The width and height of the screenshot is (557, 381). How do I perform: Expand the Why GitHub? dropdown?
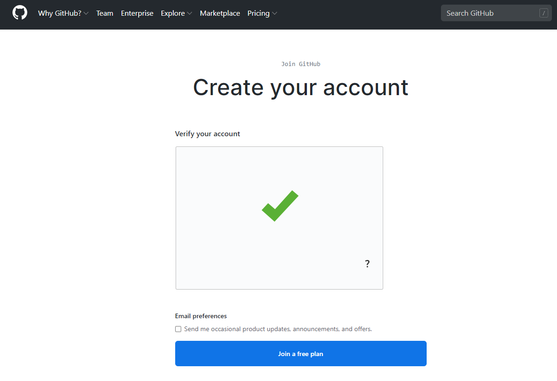pos(63,13)
